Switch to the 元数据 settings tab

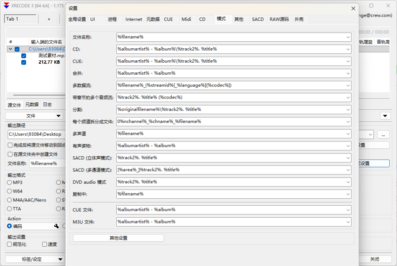click(x=153, y=19)
